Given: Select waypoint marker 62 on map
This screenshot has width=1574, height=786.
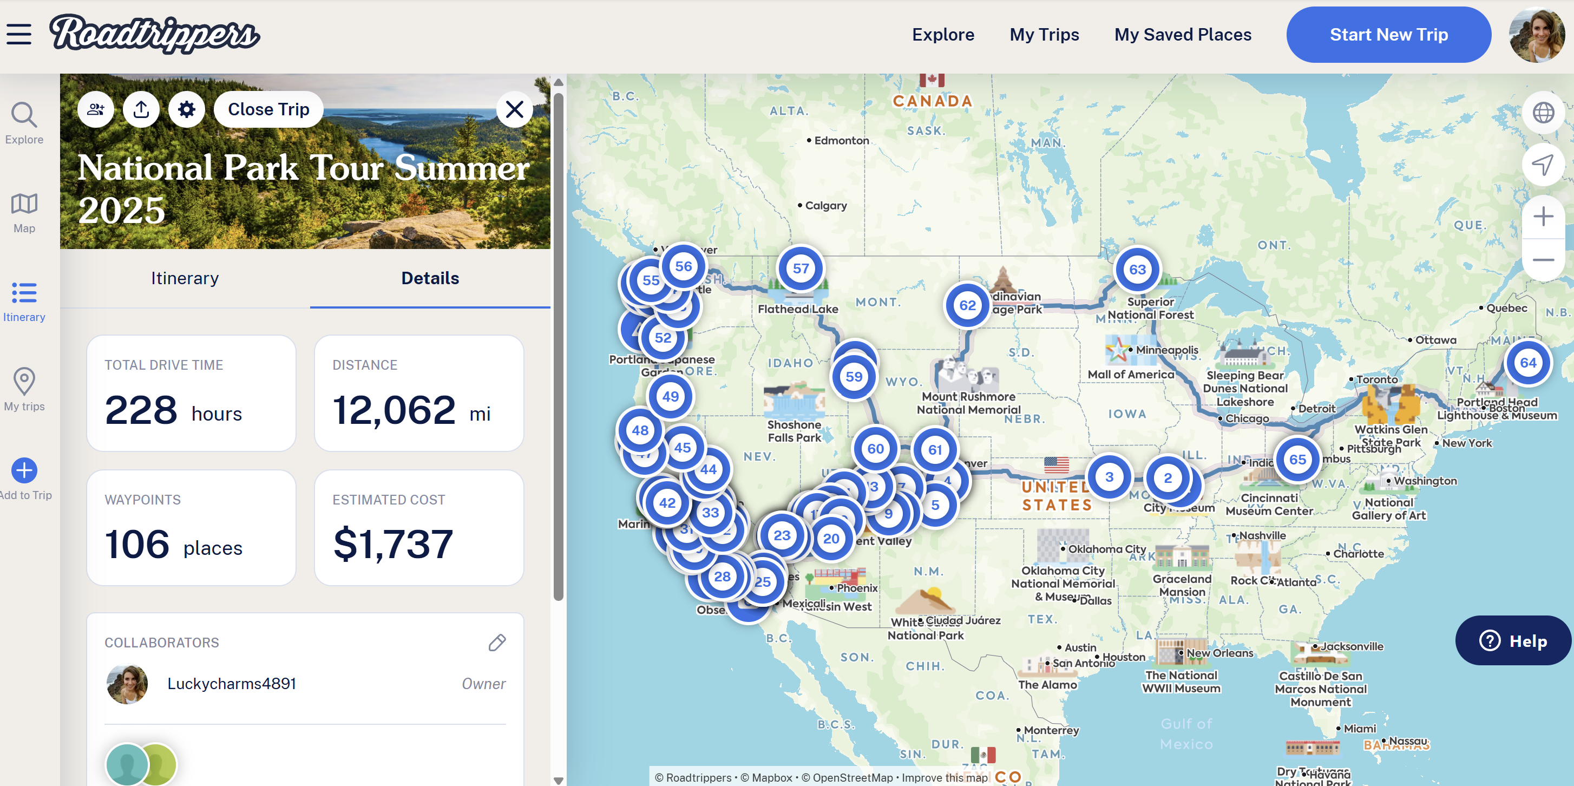Looking at the screenshot, I should tap(968, 305).
